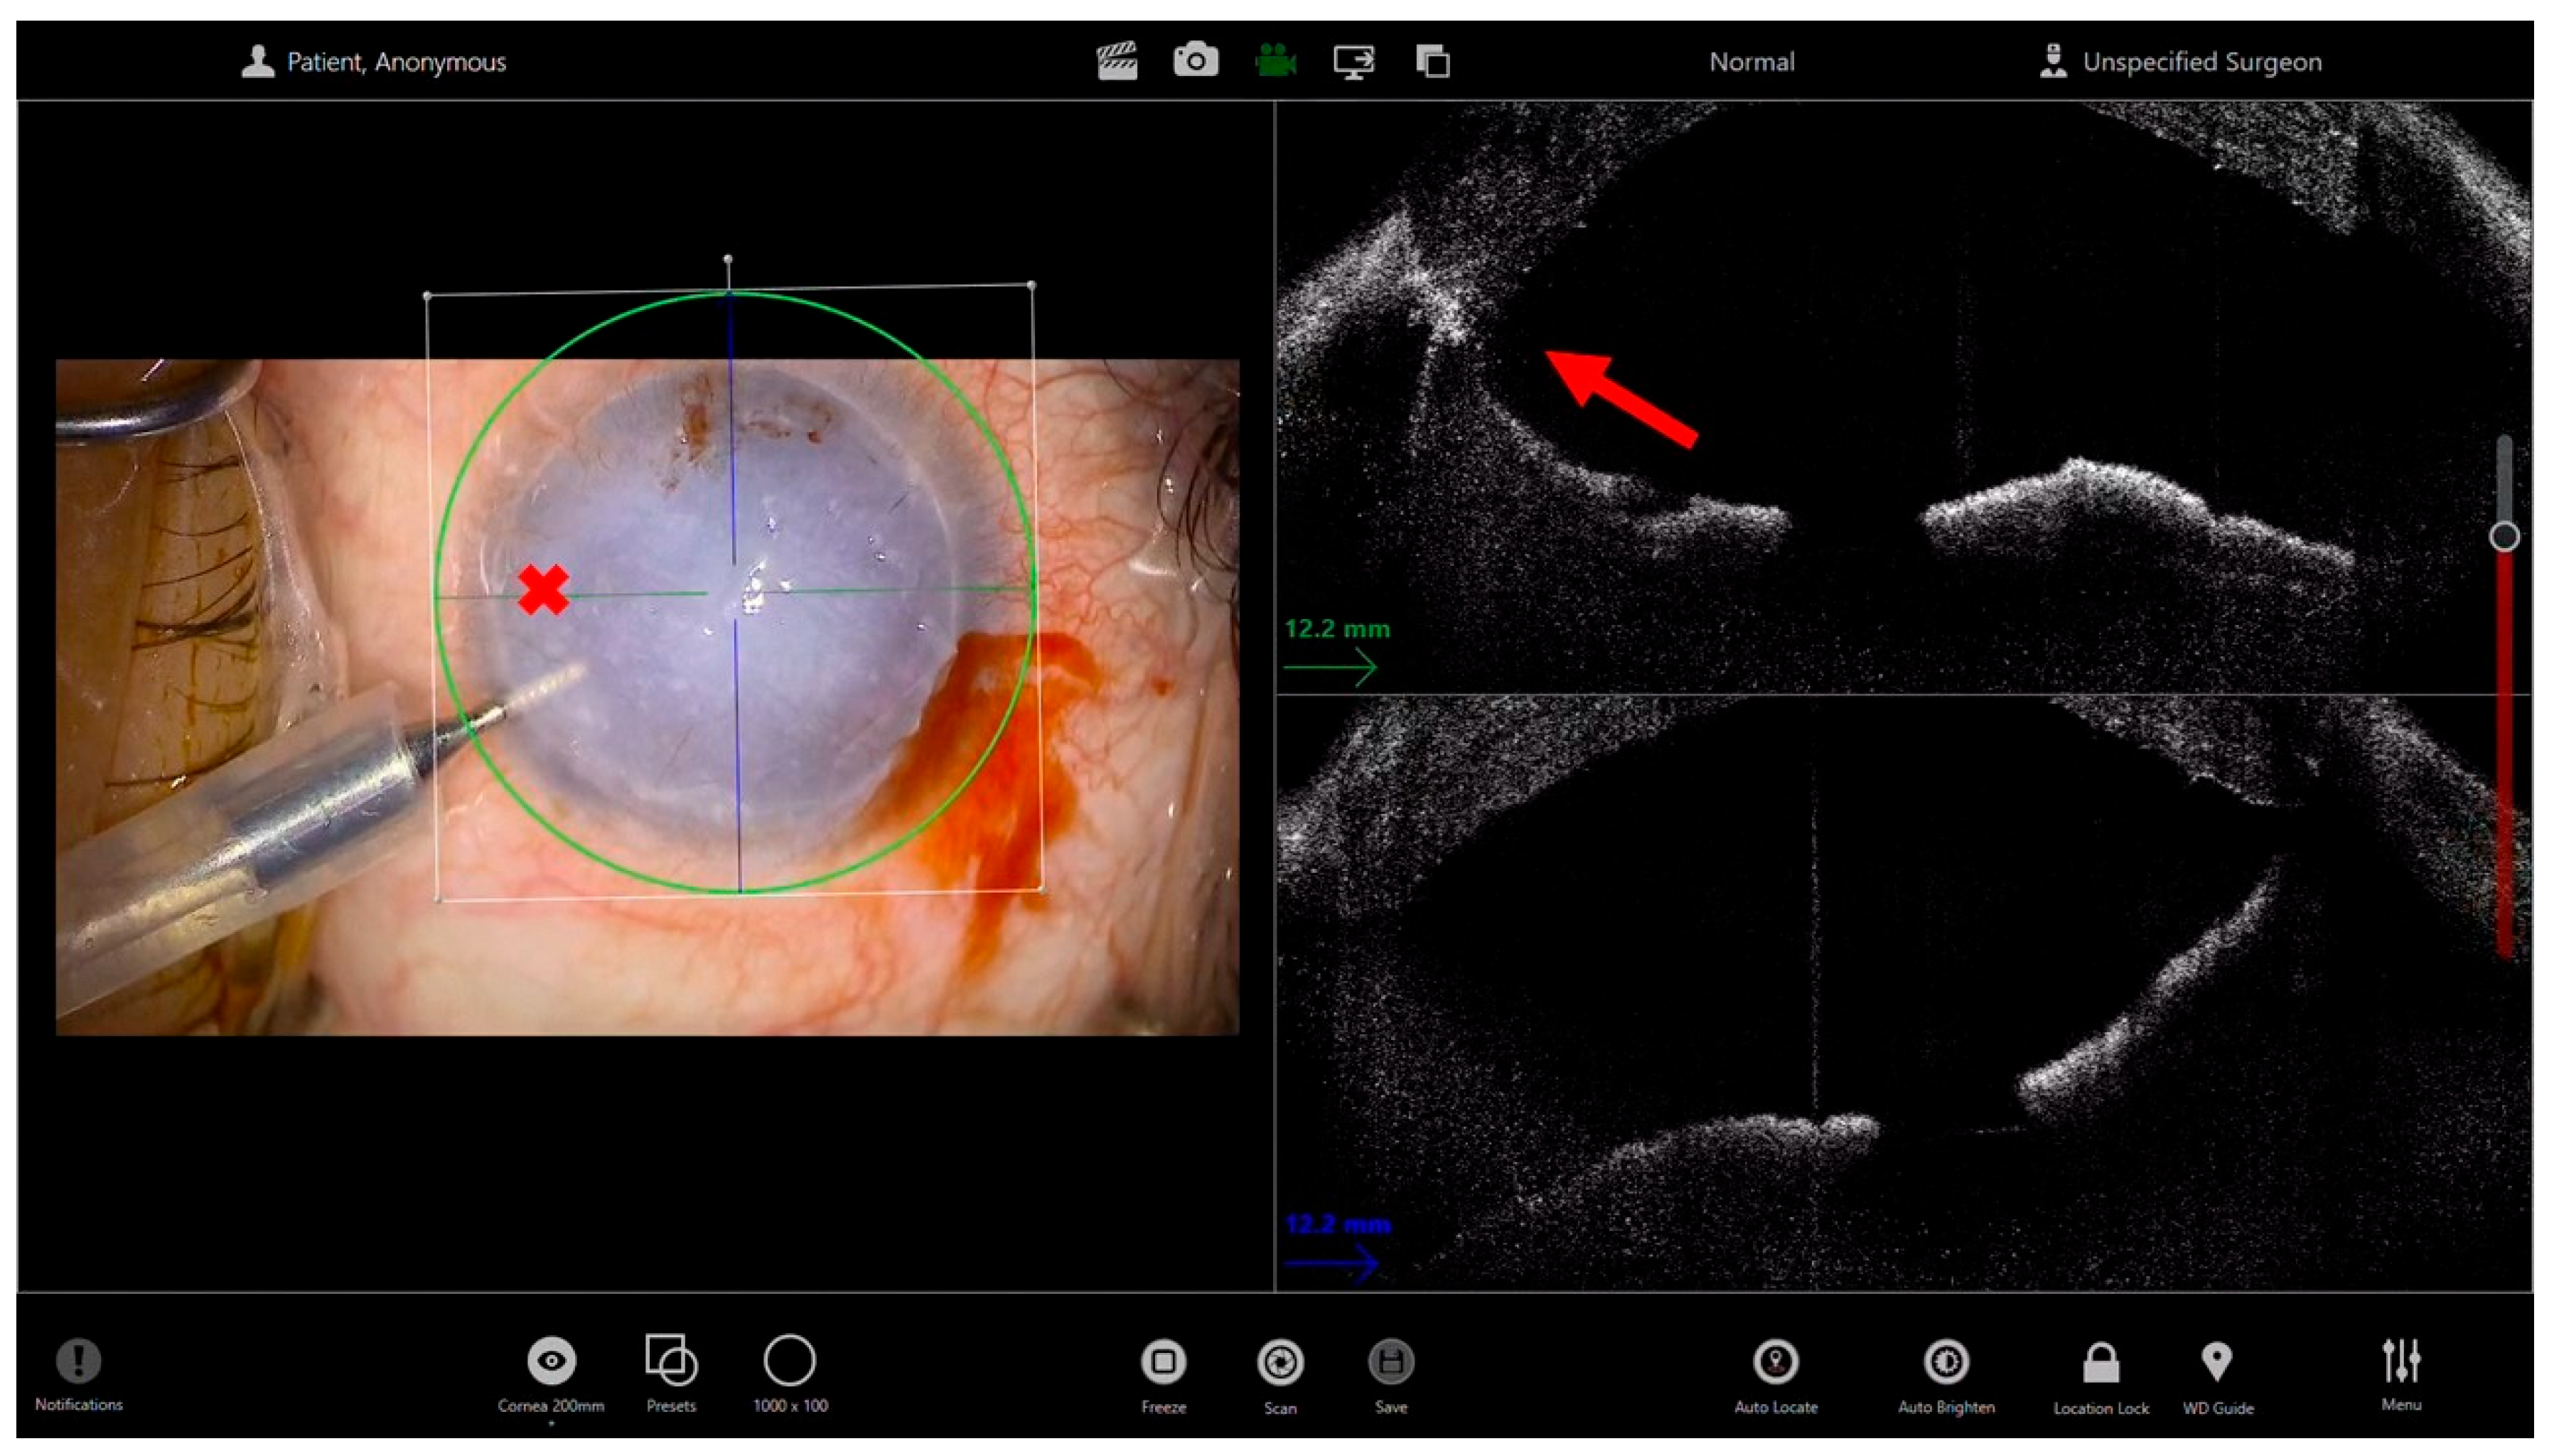This screenshot has width=2554, height=1456.
Task: Toggle the Location Lock padlock
Action: 2101,1363
